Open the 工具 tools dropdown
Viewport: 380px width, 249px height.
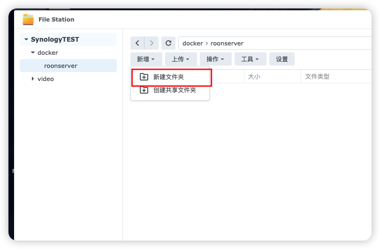tap(250, 59)
